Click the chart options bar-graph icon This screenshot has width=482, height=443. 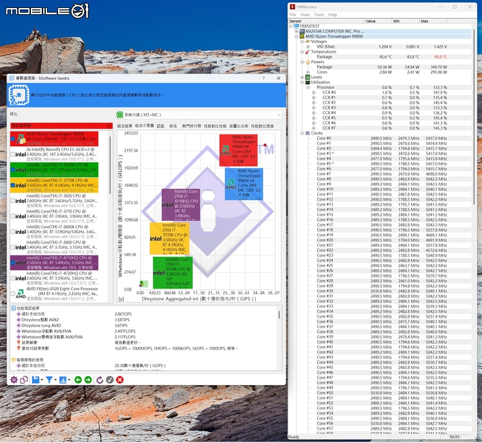[x=62, y=380]
